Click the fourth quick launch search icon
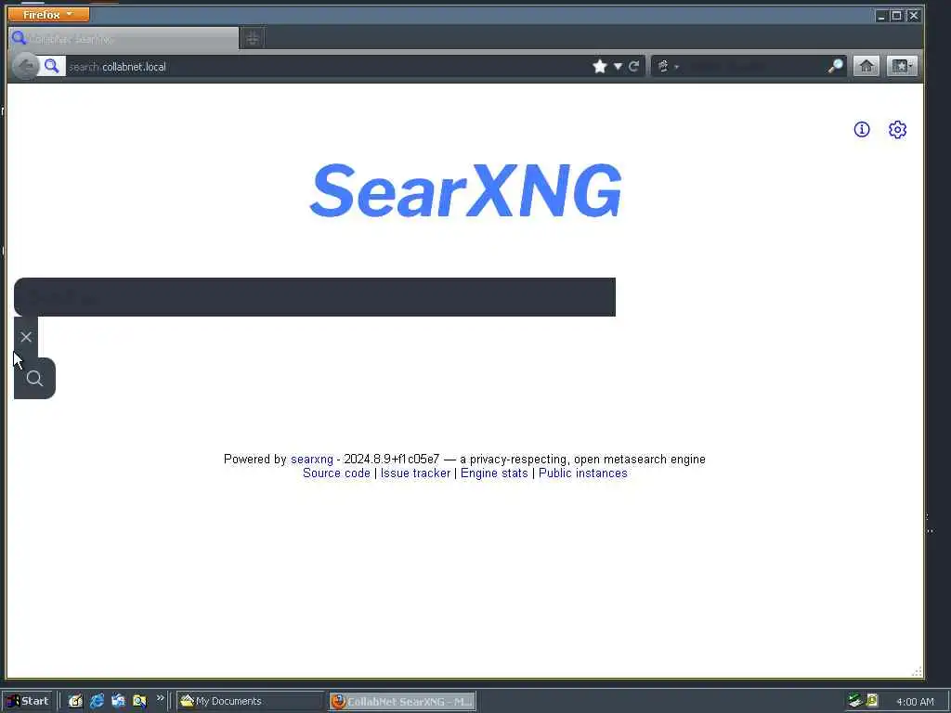Screen dimensions: 951x713 tap(139, 701)
